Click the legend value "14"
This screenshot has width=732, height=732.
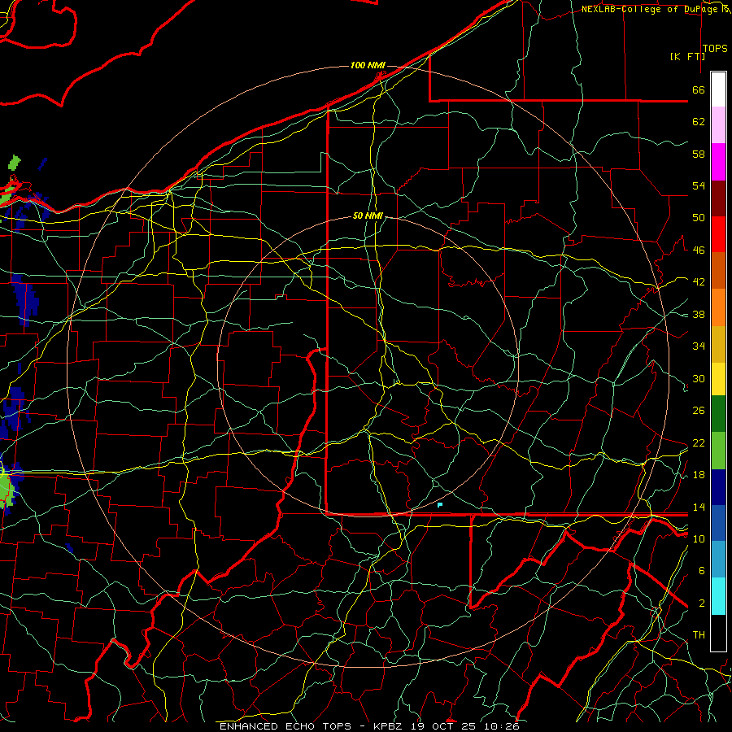pyautogui.click(x=699, y=507)
